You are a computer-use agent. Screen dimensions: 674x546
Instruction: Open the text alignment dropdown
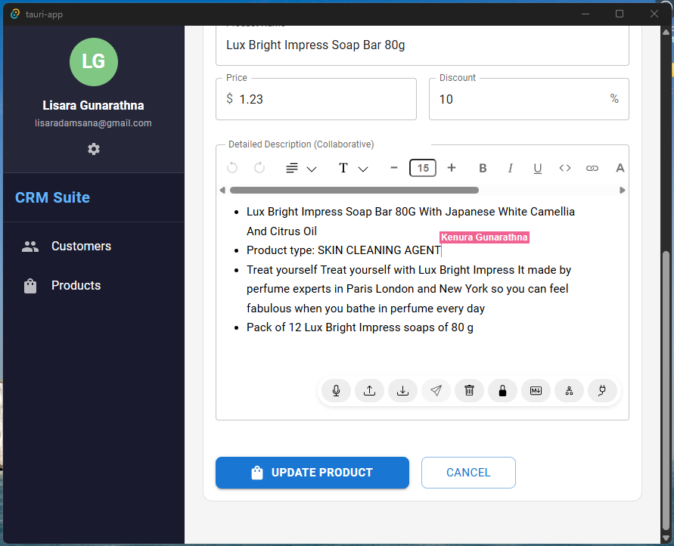pyautogui.click(x=300, y=168)
